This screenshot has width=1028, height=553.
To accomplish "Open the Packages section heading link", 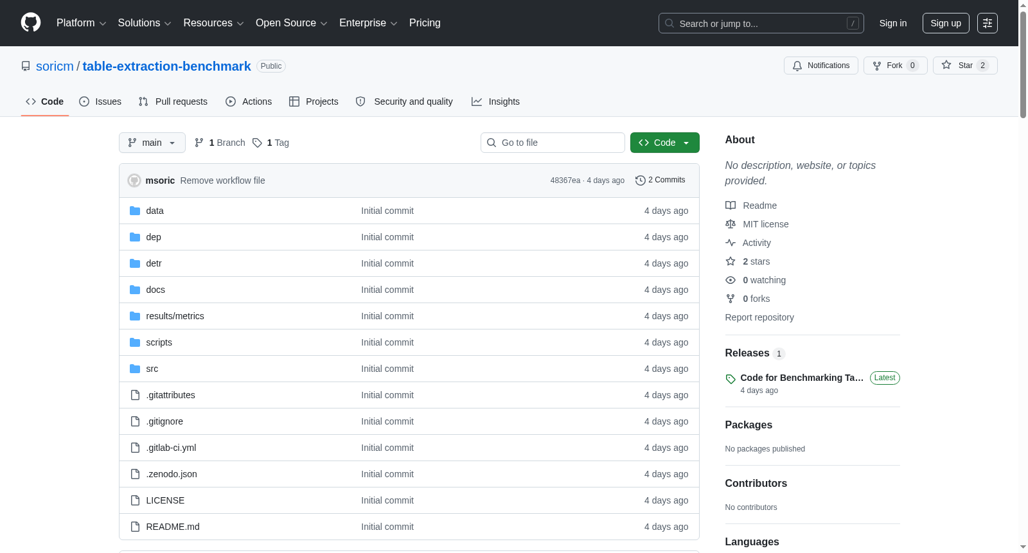I will tap(749, 425).
